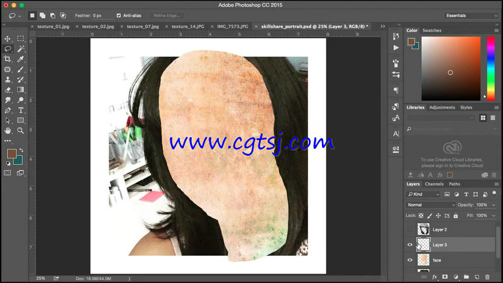503x283 pixels.
Task: Select the History Brush tool
Action: 21,80
